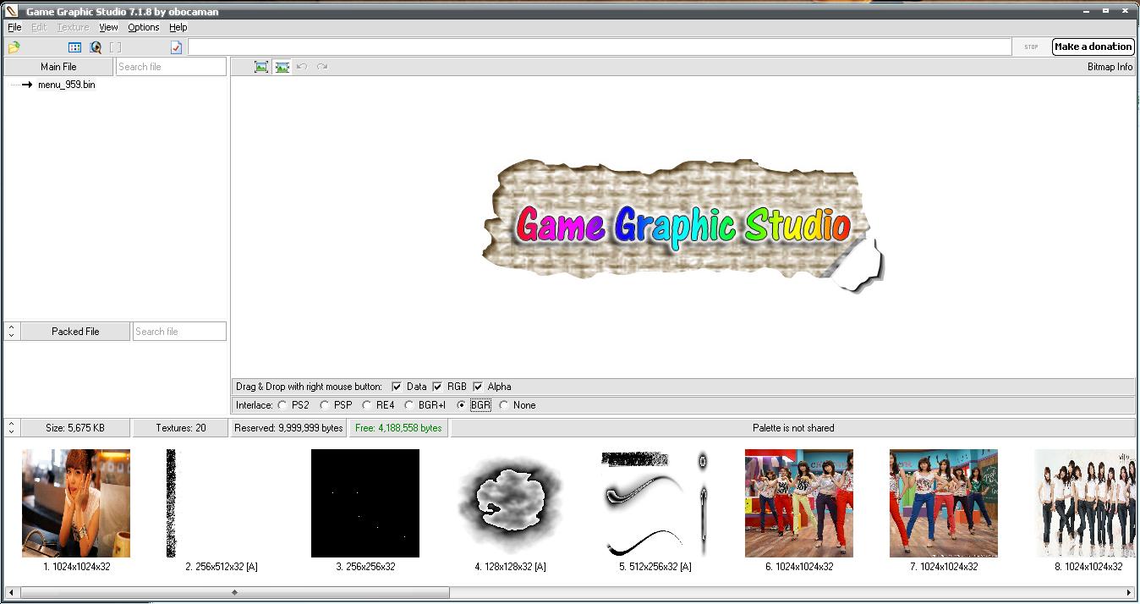The image size is (1140, 604).
Task: Click the Size: 5,675 KB status
Action: (x=75, y=428)
